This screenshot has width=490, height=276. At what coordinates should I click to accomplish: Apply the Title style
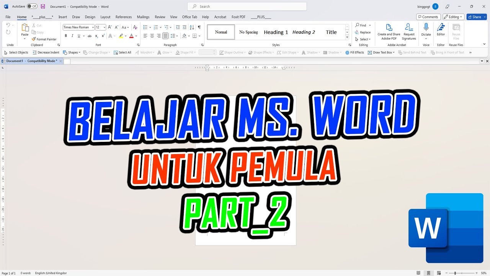point(331,32)
